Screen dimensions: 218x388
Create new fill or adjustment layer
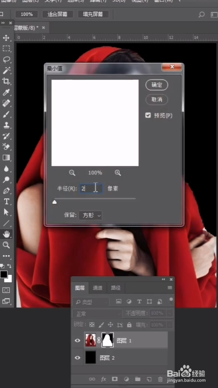coord(126,379)
